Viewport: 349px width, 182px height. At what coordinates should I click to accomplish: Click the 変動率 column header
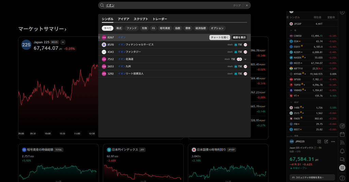331,17
